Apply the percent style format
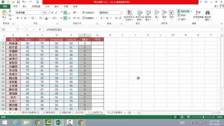This screenshot has height=126, width=224. click(107, 18)
